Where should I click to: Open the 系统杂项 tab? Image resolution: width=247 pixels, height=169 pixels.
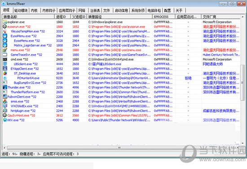pos(138,11)
